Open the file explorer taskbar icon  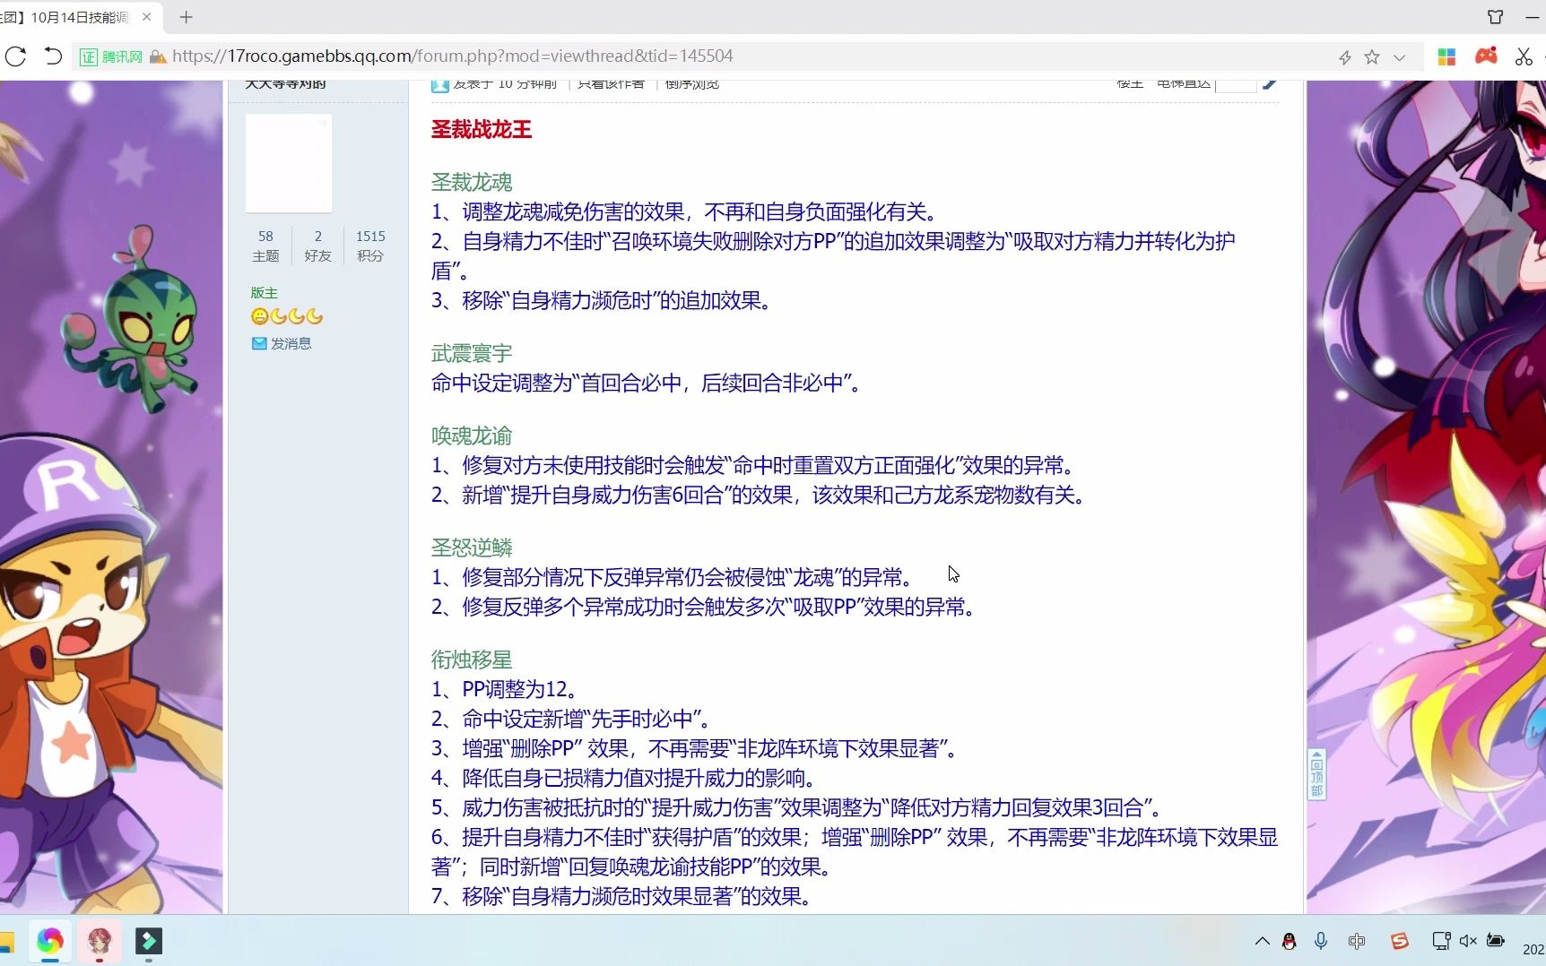tap(6, 941)
